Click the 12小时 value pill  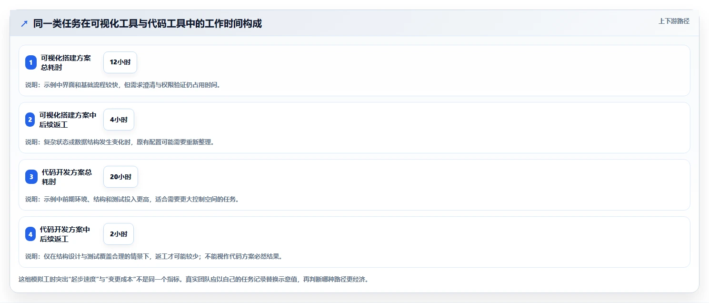tap(120, 62)
